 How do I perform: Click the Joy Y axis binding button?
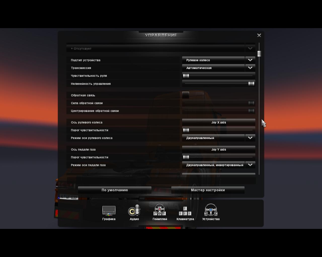219,150
